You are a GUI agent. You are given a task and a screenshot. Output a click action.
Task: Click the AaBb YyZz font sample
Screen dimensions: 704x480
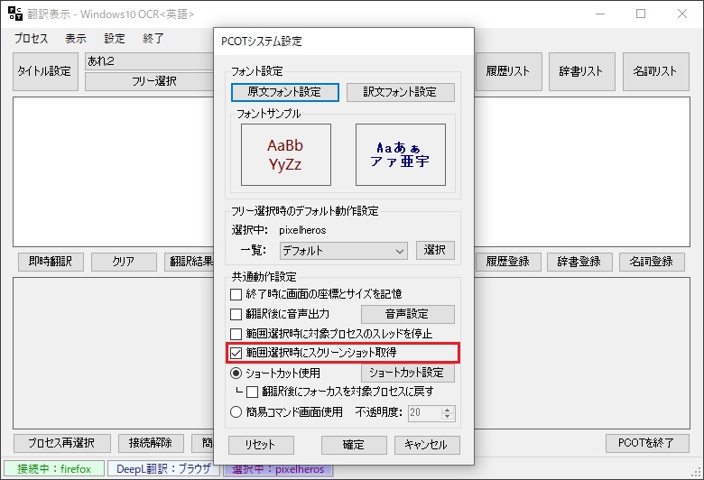[286, 154]
